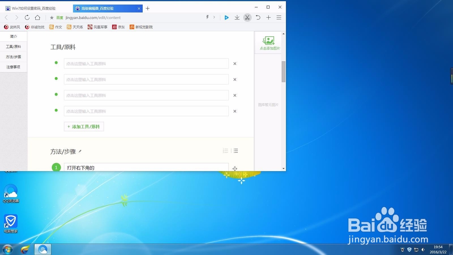453x255 pixels.
Task: Click the second pinned taskbar browser icon
Action: click(26, 249)
